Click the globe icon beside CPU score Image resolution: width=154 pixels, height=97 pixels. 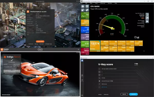147,18
